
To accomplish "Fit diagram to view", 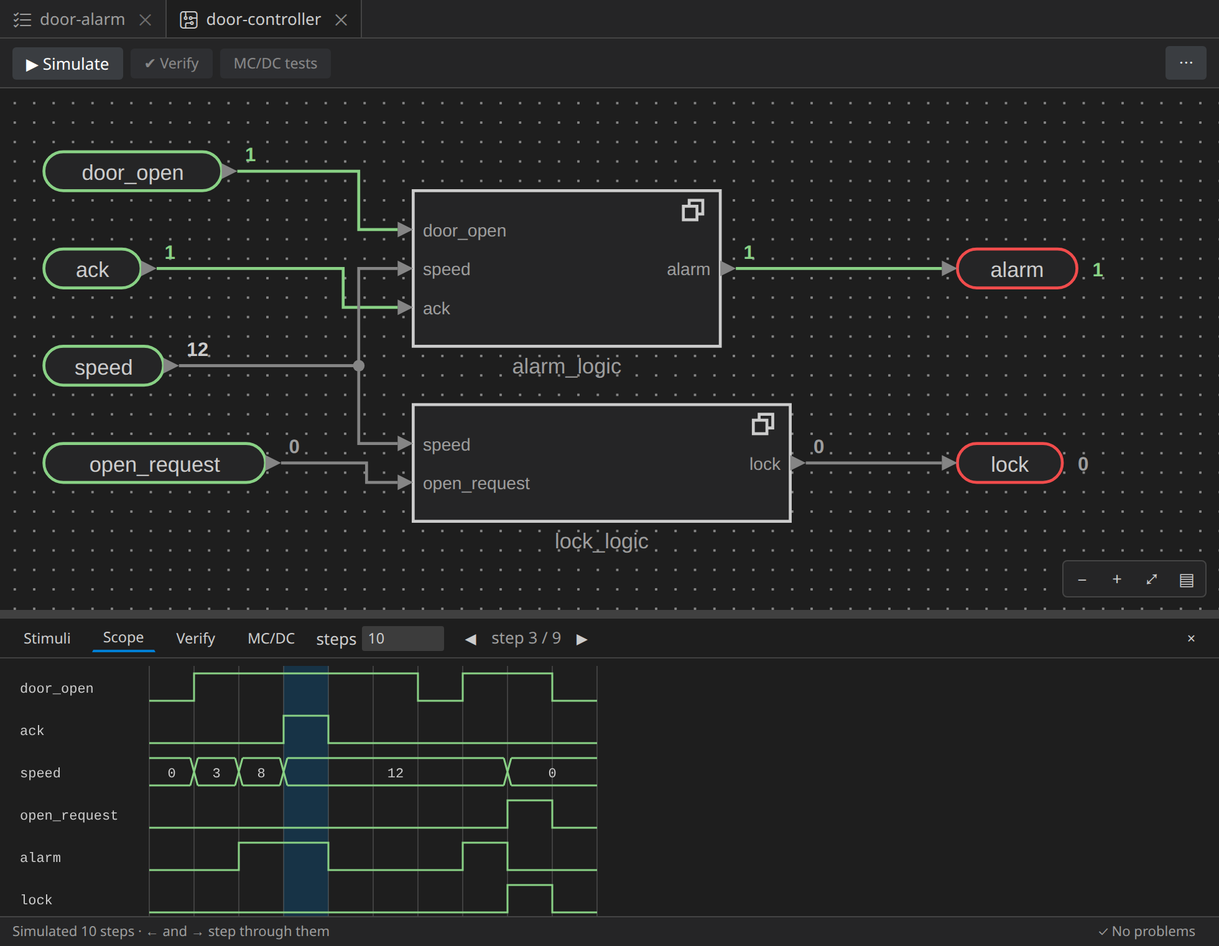I will (x=1152, y=579).
